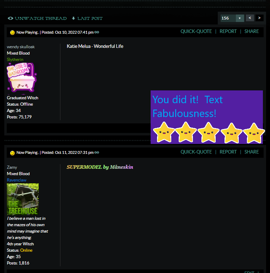Quick-quote Zamy's Oct 11 post
The width and height of the screenshot is (270, 273).
click(x=196, y=152)
